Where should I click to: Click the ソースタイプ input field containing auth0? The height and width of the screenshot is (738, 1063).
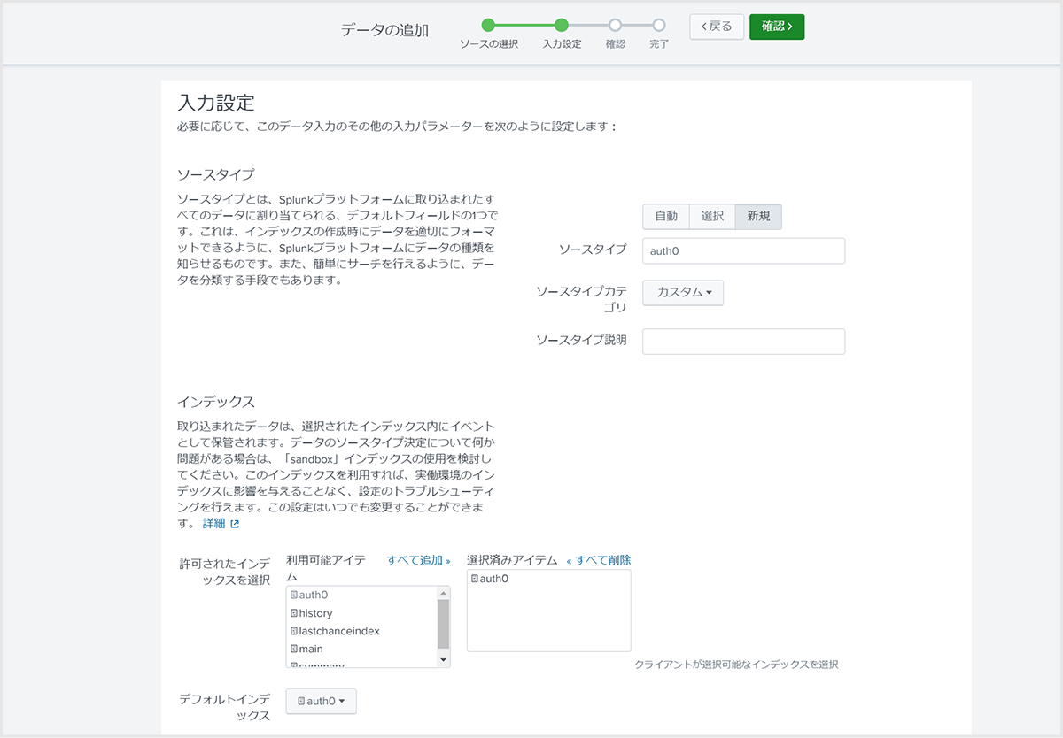tap(743, 250)
